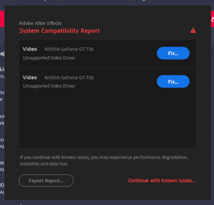
Task: Click the performance degradation warning text
Action: (x=104, y=161)
